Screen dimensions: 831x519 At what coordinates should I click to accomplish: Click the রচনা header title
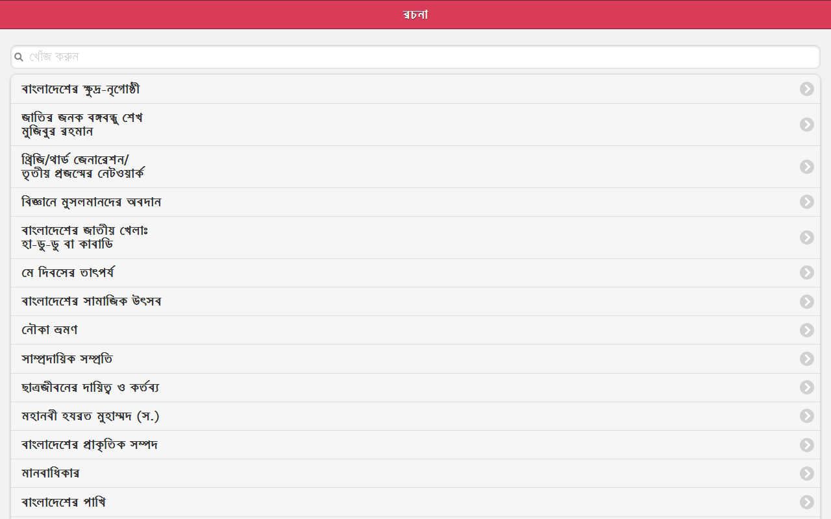click(x=415, y=15)
